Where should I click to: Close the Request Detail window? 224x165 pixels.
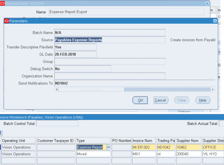click(x=207, y=3)
